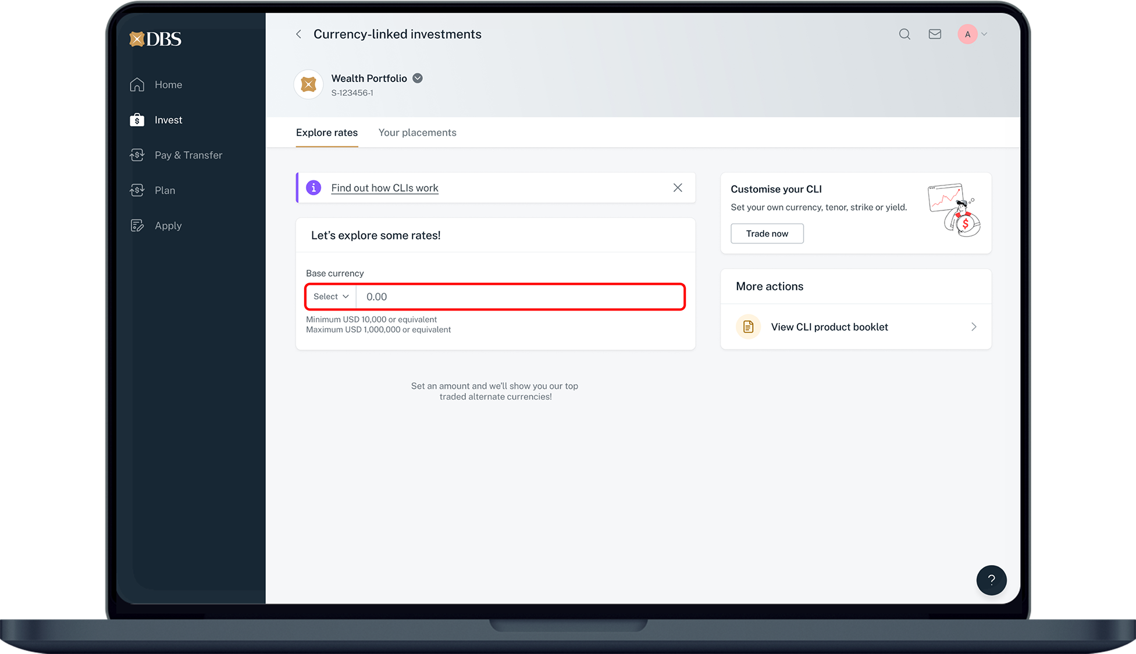Go back using the left chevron
This screenshot has height=654, width=1136.
coord(298,34)
